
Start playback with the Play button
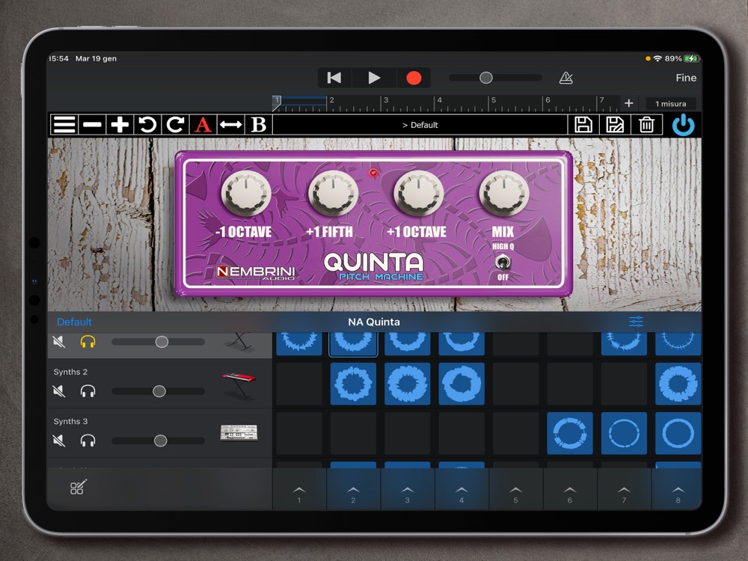pyautogui.click(x=374, y=78)
